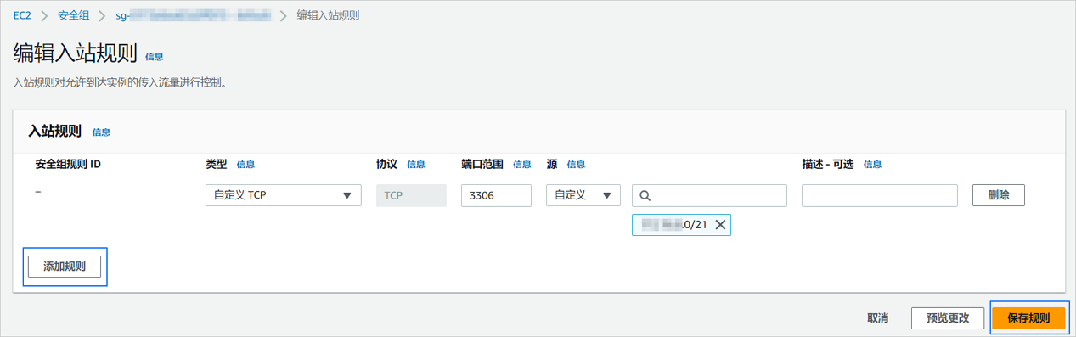Viewport: 1076px width, 337px height.
Task: Click 保存规则 to save rules
Action: [1028, 318]
